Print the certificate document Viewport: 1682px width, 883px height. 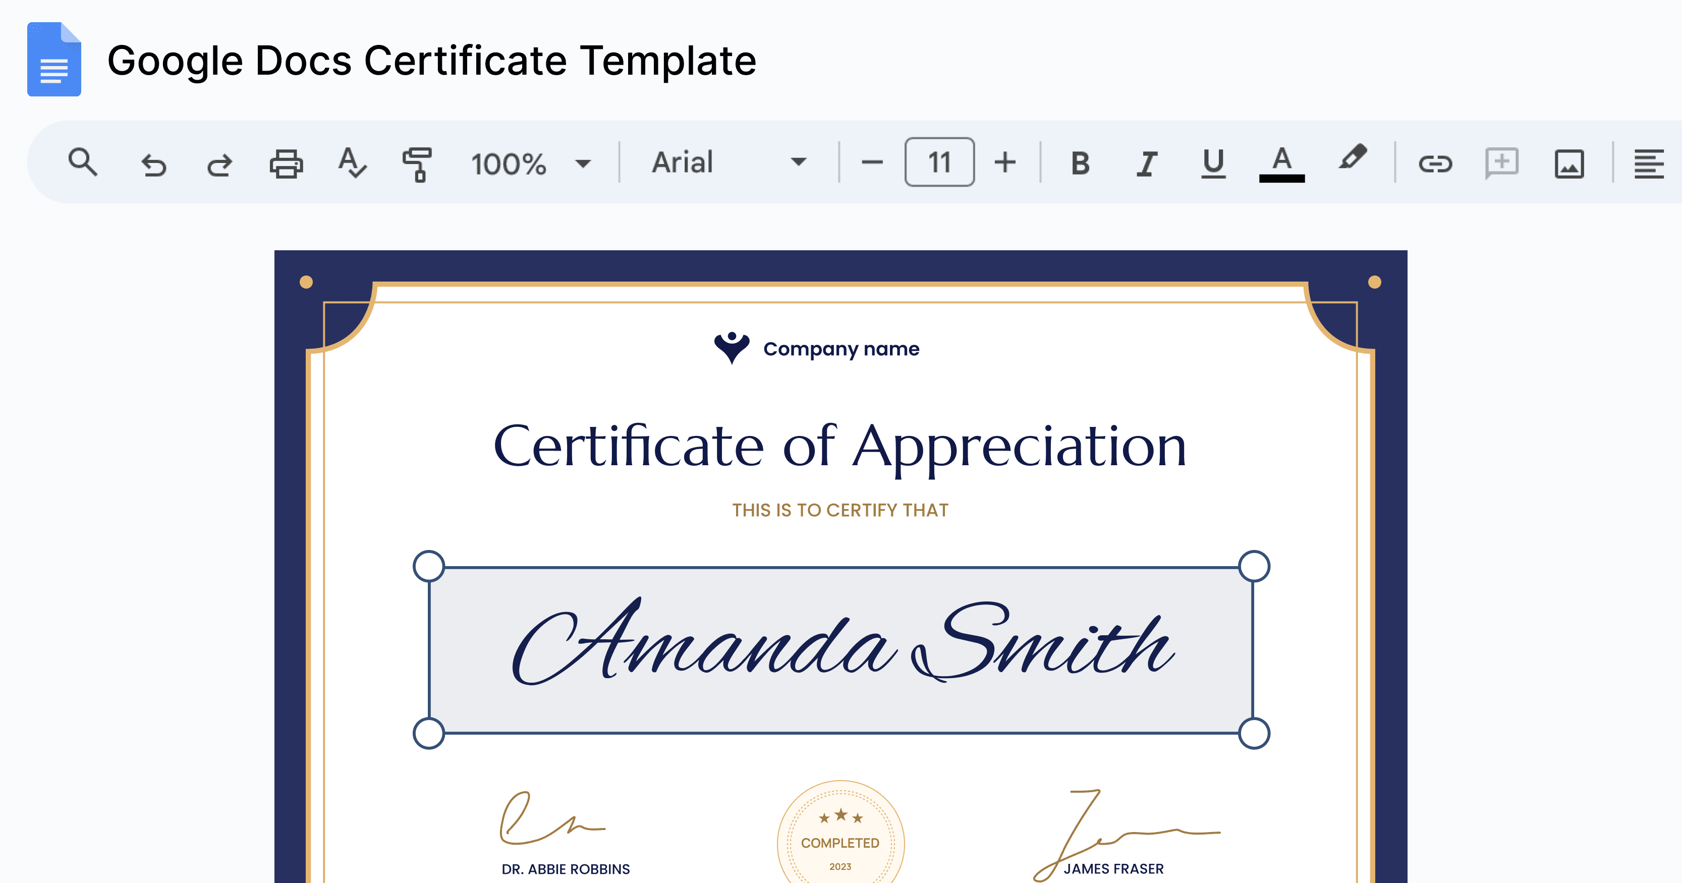click(286, 162)
